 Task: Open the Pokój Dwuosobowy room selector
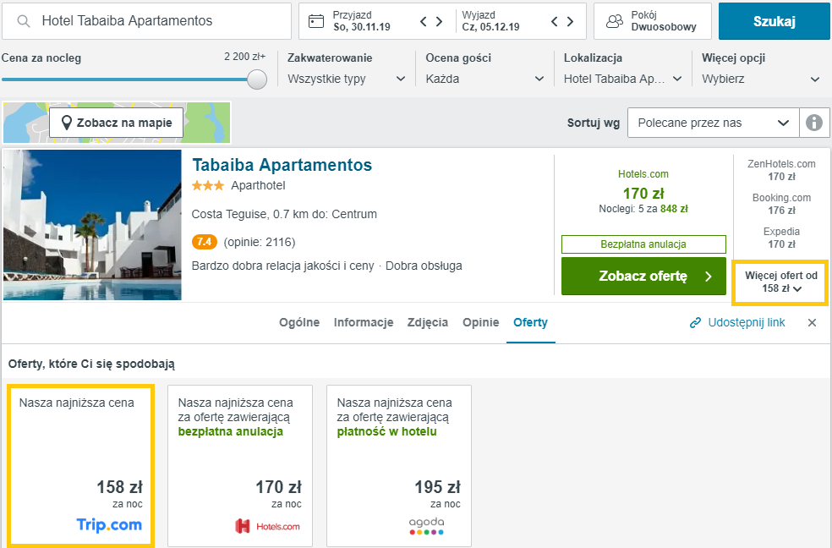tap(653, 21)
